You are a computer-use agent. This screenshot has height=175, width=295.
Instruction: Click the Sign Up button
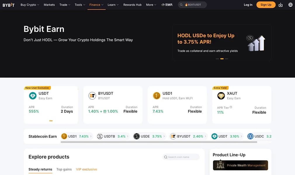266,5
